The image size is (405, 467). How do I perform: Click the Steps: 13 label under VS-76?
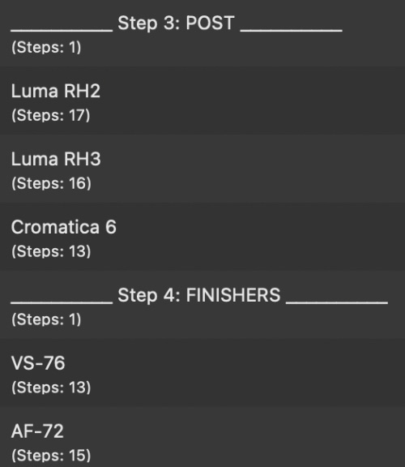pos(51,388)
